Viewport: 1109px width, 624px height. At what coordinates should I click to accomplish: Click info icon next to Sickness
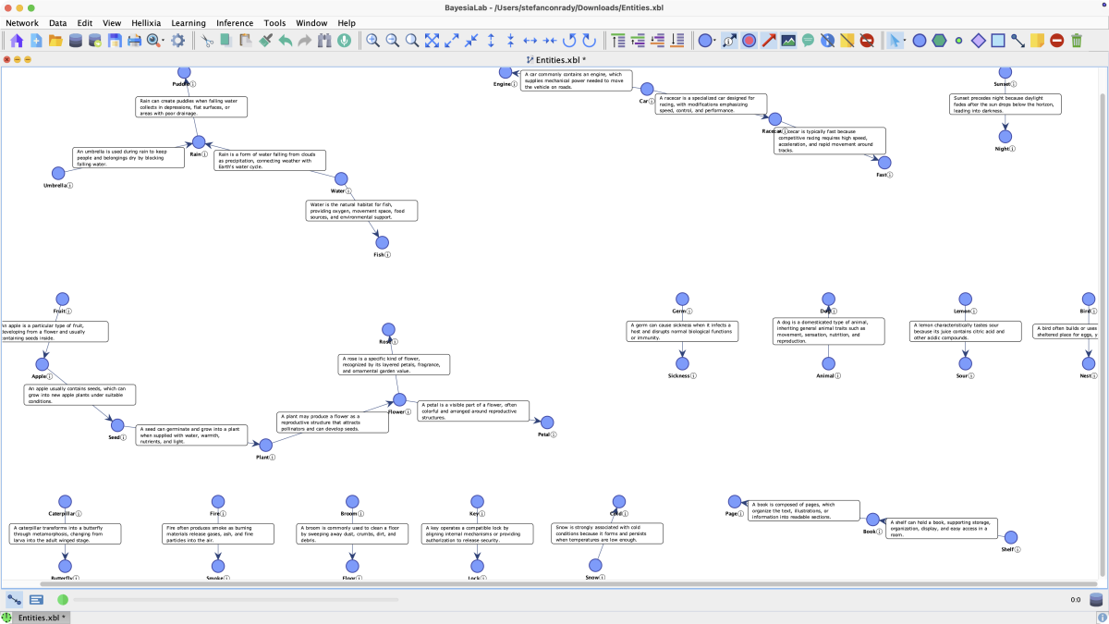[694, 376]
